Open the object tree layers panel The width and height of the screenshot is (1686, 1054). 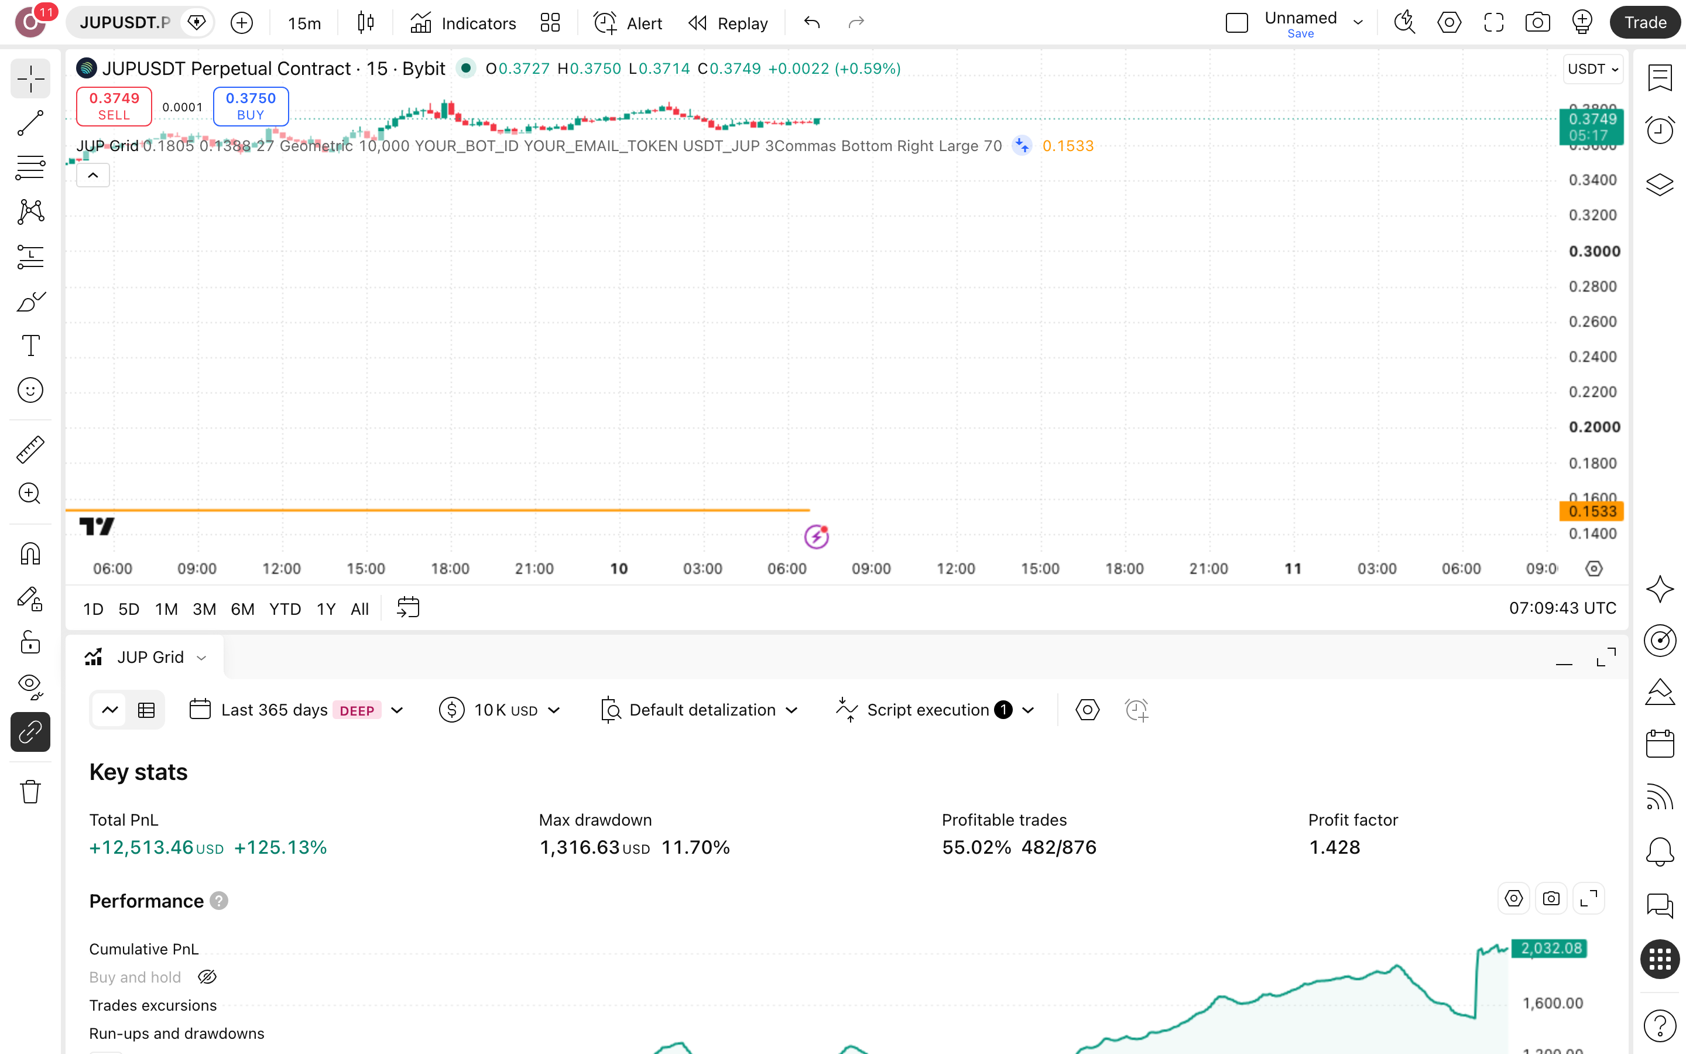(1660, 184)
